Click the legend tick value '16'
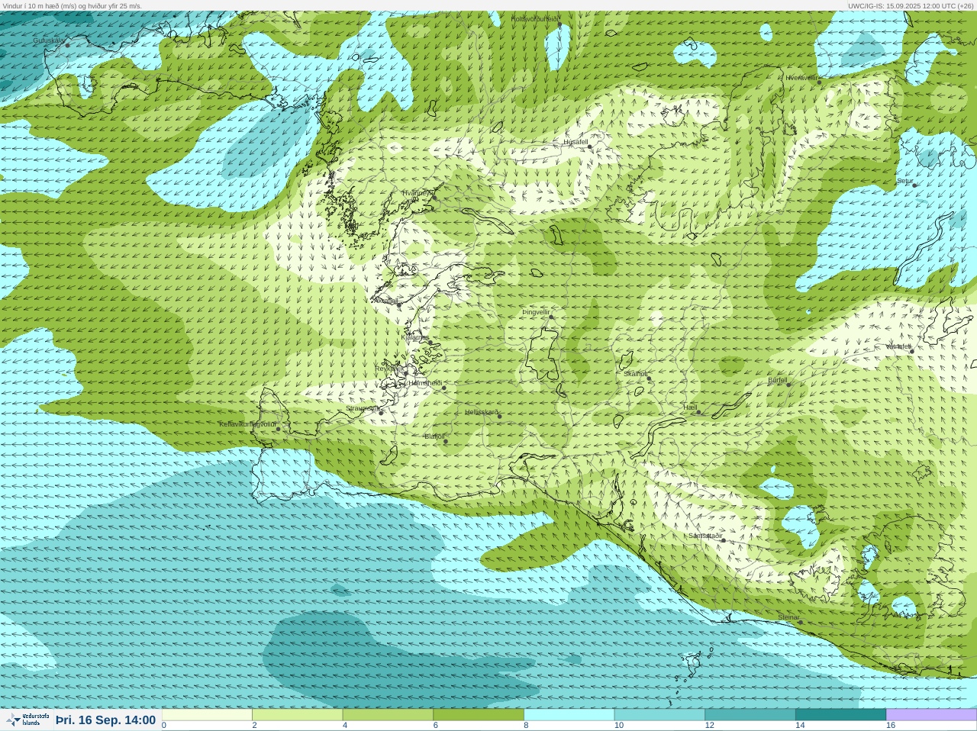Image resolution: width=977 pixels, height=731 pixels. coord(891,726)
